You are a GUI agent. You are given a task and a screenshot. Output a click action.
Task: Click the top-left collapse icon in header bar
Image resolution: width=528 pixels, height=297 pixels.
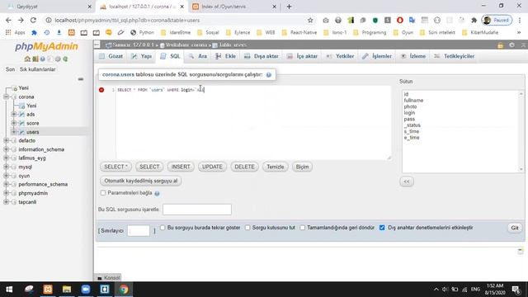tap(97, 45)
